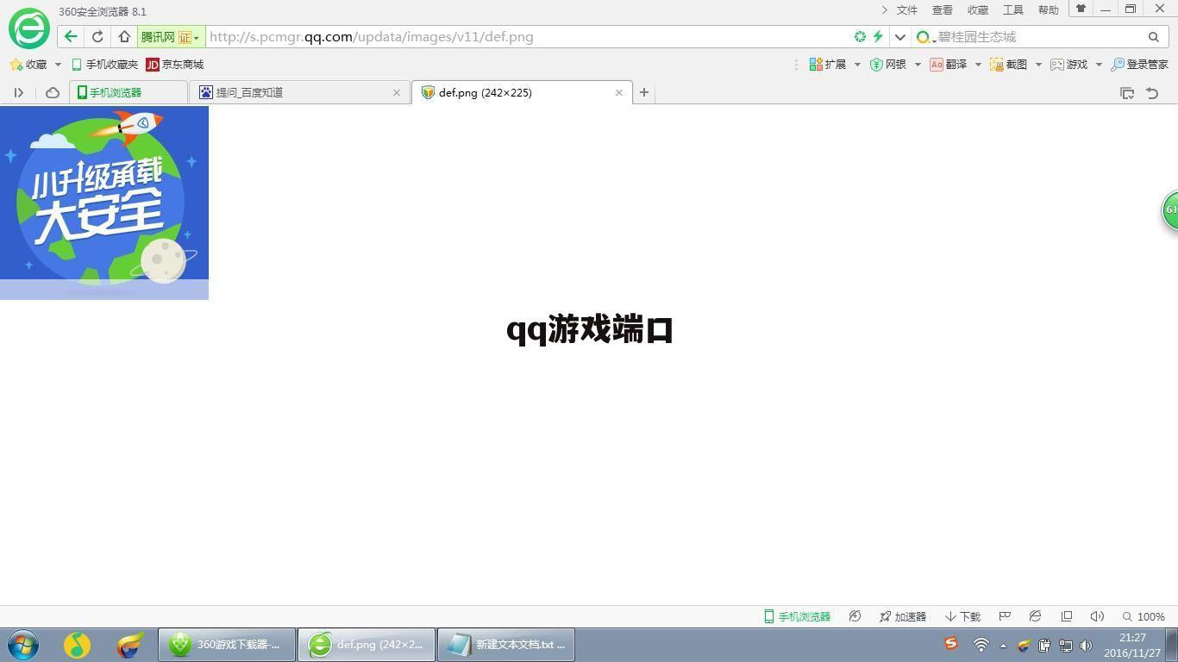Open the 360游戏下载器 taskbar item

227,645
